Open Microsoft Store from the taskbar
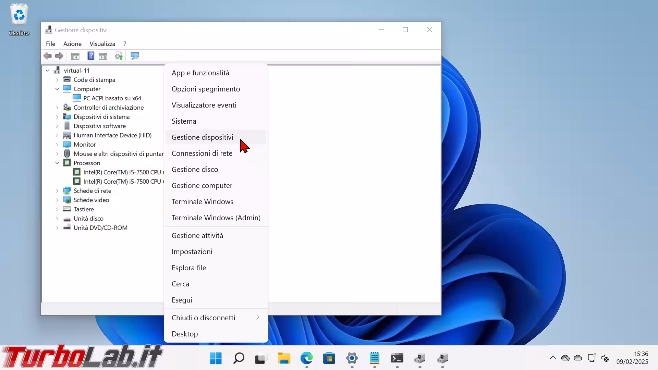This screenshot has width=658, height=370. pyautogui.click(x=329, y=358)
